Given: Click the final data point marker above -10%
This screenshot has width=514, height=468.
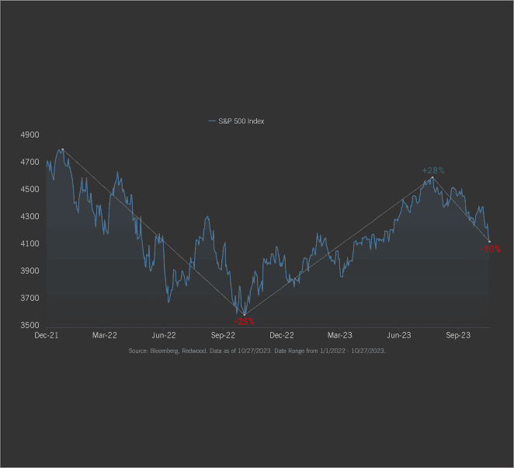Looking at the screenshot, I should (489, 242).
